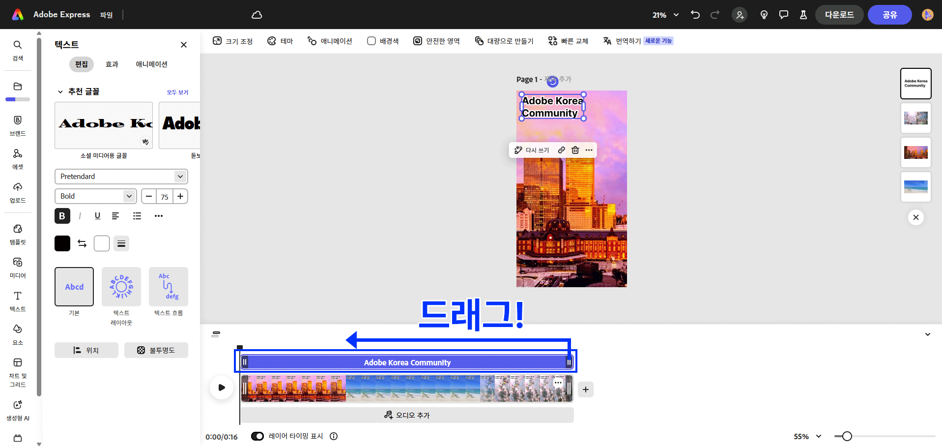The image size is (942, 448).
Task: Toggle underline formatting
Action: pos(97,216)
